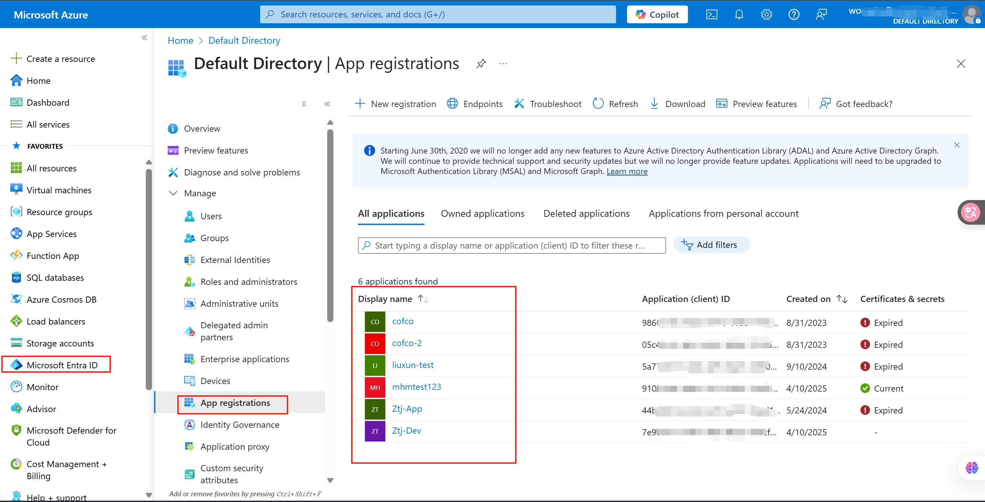
Task: Open SQL databases favorite
Action: click(48, 277)
